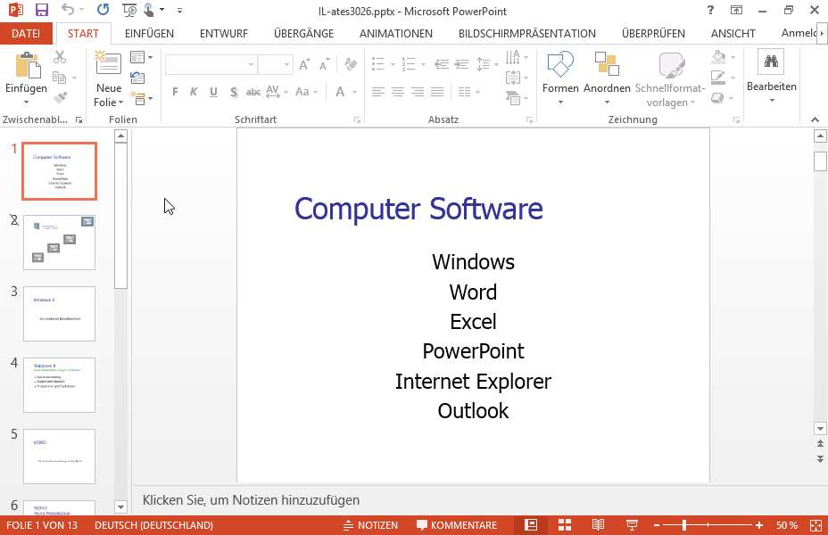828x535 pixels.
Task: Open the PowerPoint help question mark
Action: [710, 10]
